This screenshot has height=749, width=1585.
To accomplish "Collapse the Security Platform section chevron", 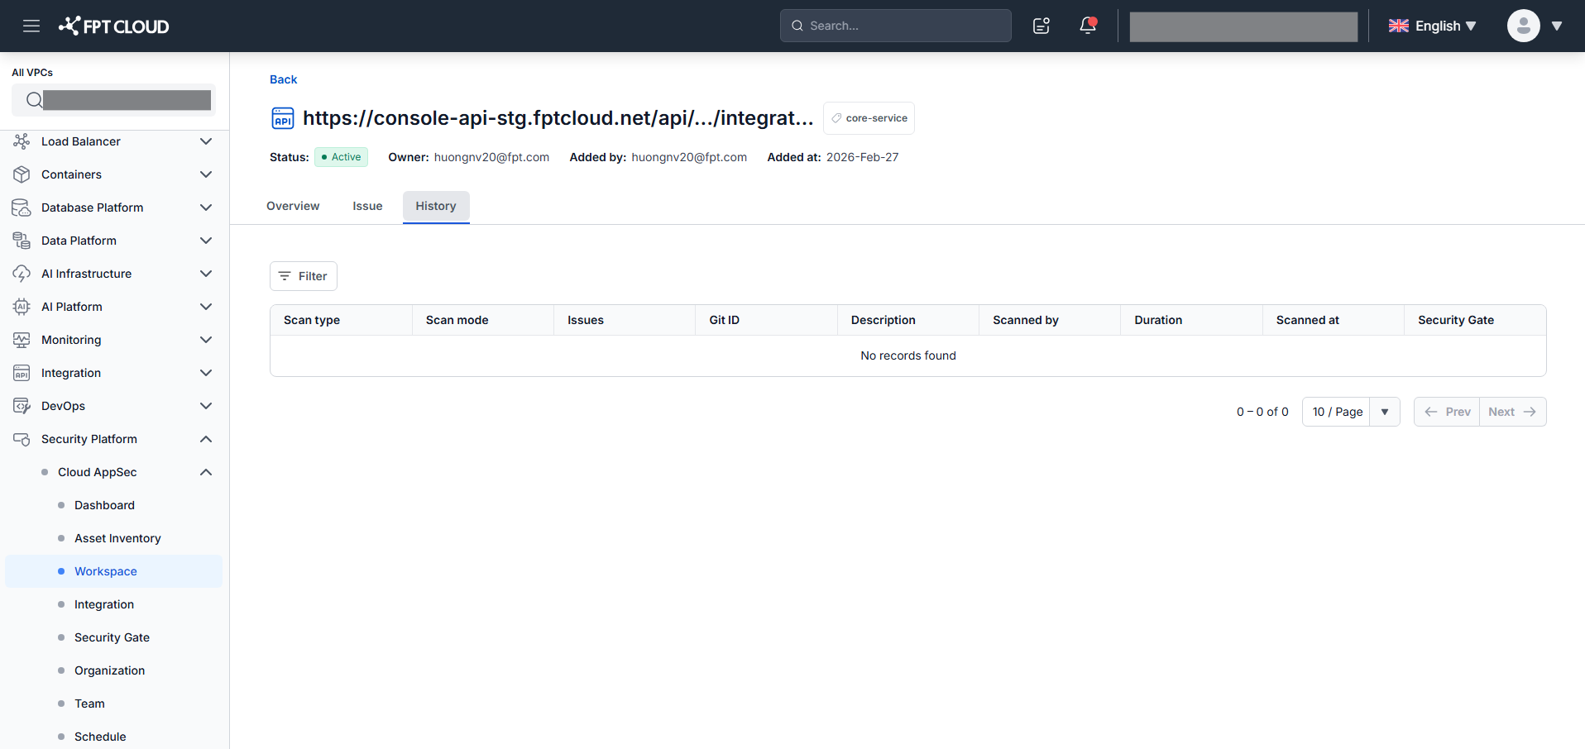I will [x=206, y=439].
